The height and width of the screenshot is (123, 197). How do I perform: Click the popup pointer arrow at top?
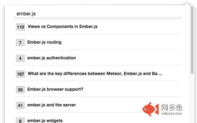(x=187, y=3)
